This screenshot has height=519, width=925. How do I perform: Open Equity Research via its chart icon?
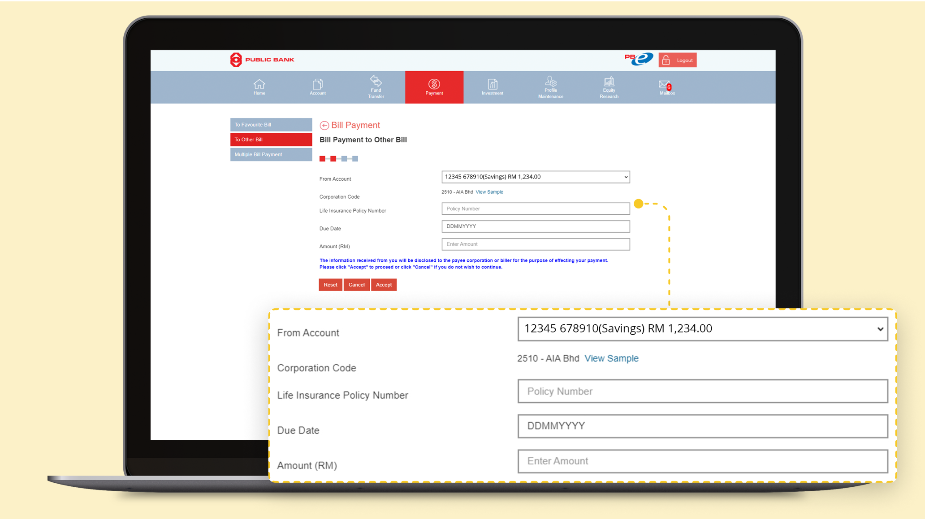click(x=609, y=87)
